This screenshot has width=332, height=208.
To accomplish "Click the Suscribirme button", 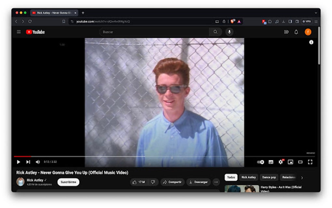I will 68,182.
